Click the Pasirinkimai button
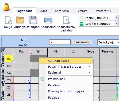This screenshot has height=101, width=119. pyautogui.click(x=82, y=42)
